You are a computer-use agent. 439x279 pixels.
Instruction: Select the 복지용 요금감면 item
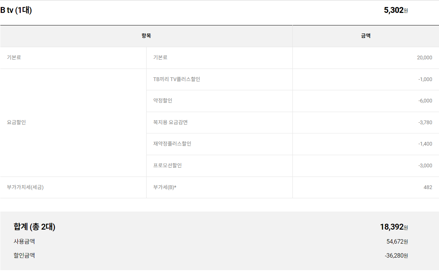[x=170, y=122]
